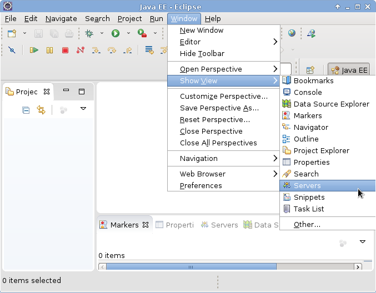Viewport: 376px width, 293px height.
Task: Click the Save All toolbar icon
Action: tap(54, 33)
